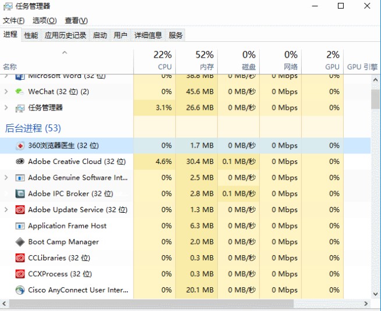Screen dimensions: 381x311
Task: Expand the WeChat process group
Action: click(6, 91)
